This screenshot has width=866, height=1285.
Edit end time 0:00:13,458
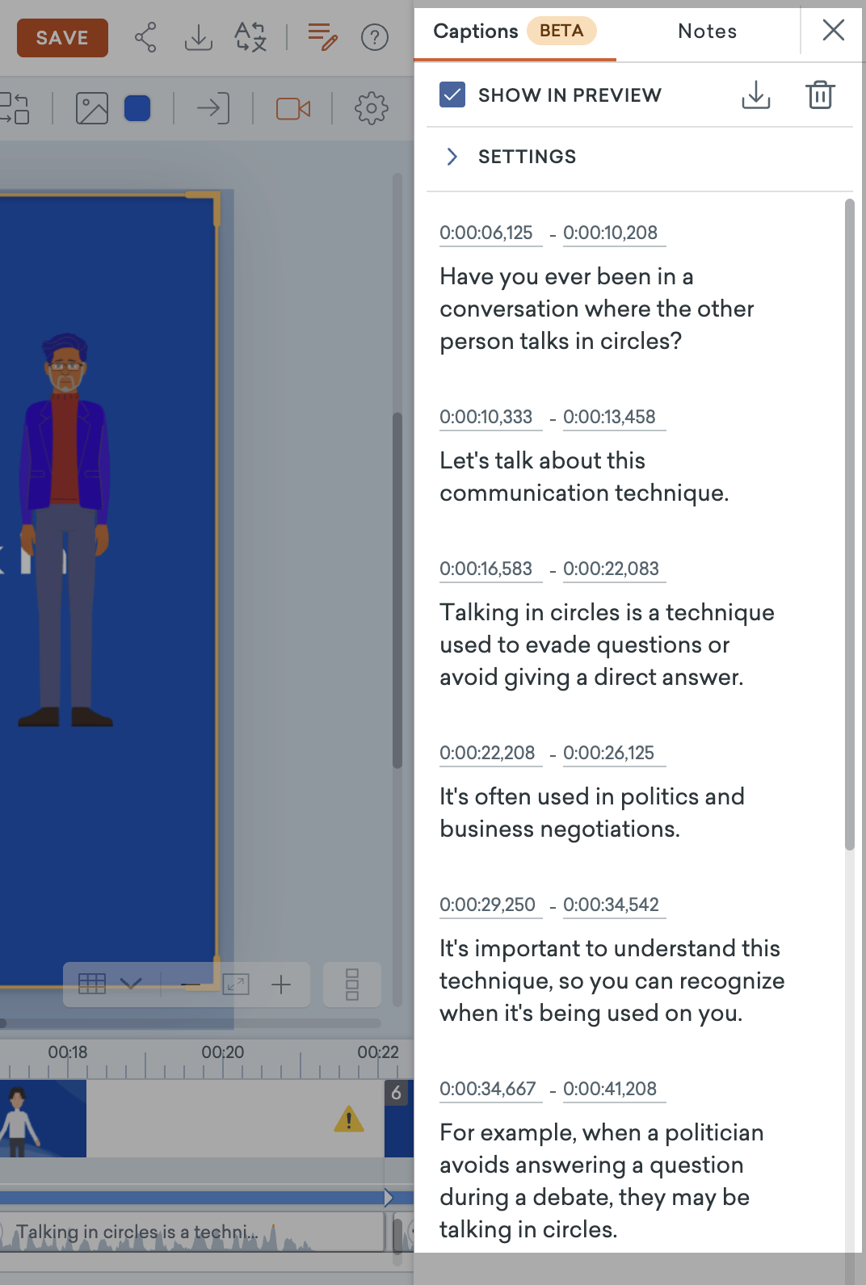point(610,418)
